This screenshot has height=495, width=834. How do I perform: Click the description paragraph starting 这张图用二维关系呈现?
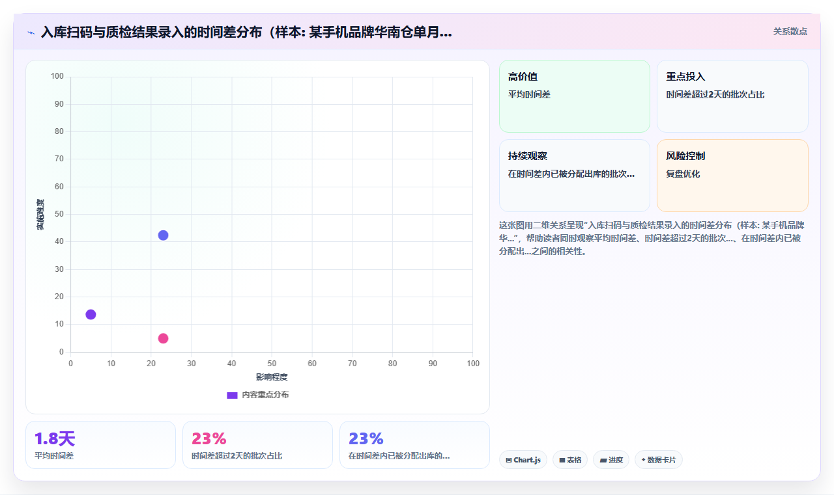[x=653, y=238]
